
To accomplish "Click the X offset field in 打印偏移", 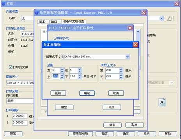I will point(20,116).
